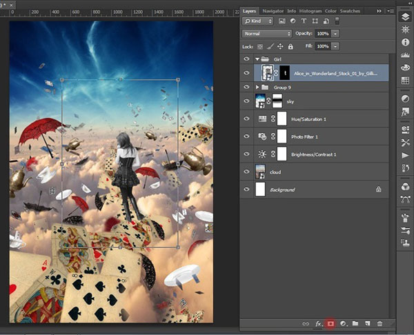Create a new layer
This screenshot has height=335, width=414.
coord(368,323)
